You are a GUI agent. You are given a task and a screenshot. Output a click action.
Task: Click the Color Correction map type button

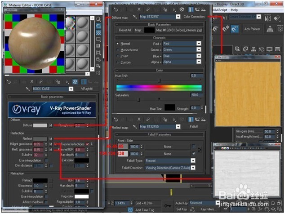tap(194, 17)
